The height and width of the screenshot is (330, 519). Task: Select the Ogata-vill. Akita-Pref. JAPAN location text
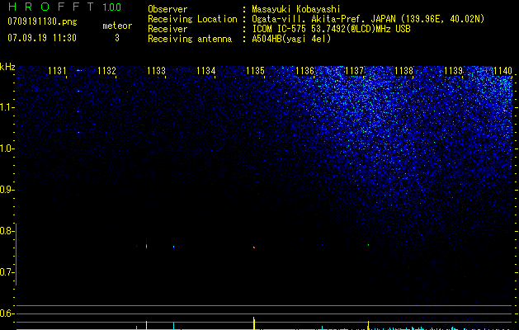pos(368,19)
